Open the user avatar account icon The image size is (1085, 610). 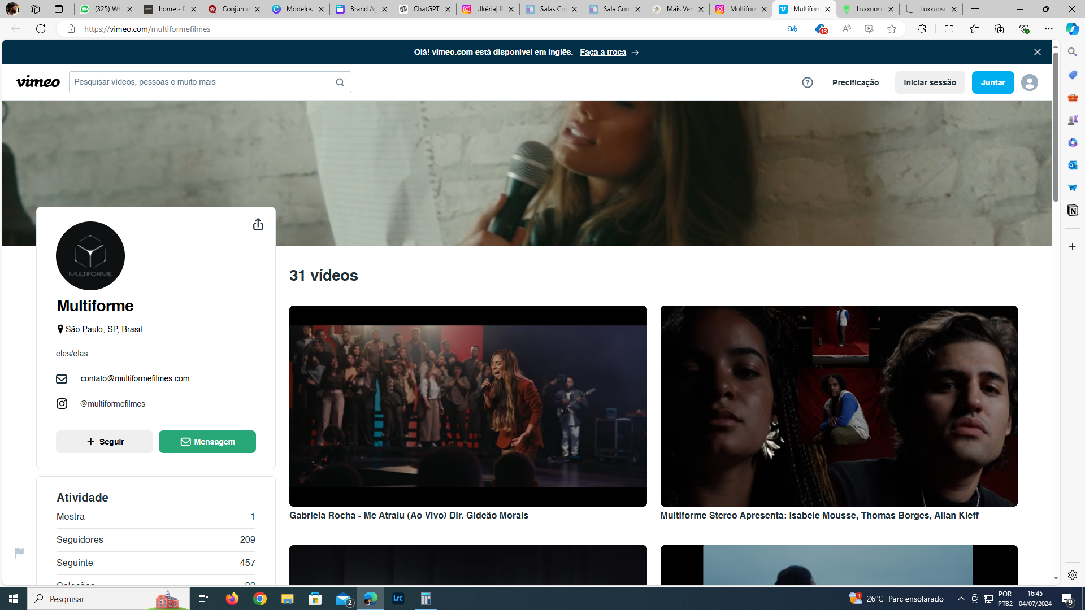[1030, 82]
